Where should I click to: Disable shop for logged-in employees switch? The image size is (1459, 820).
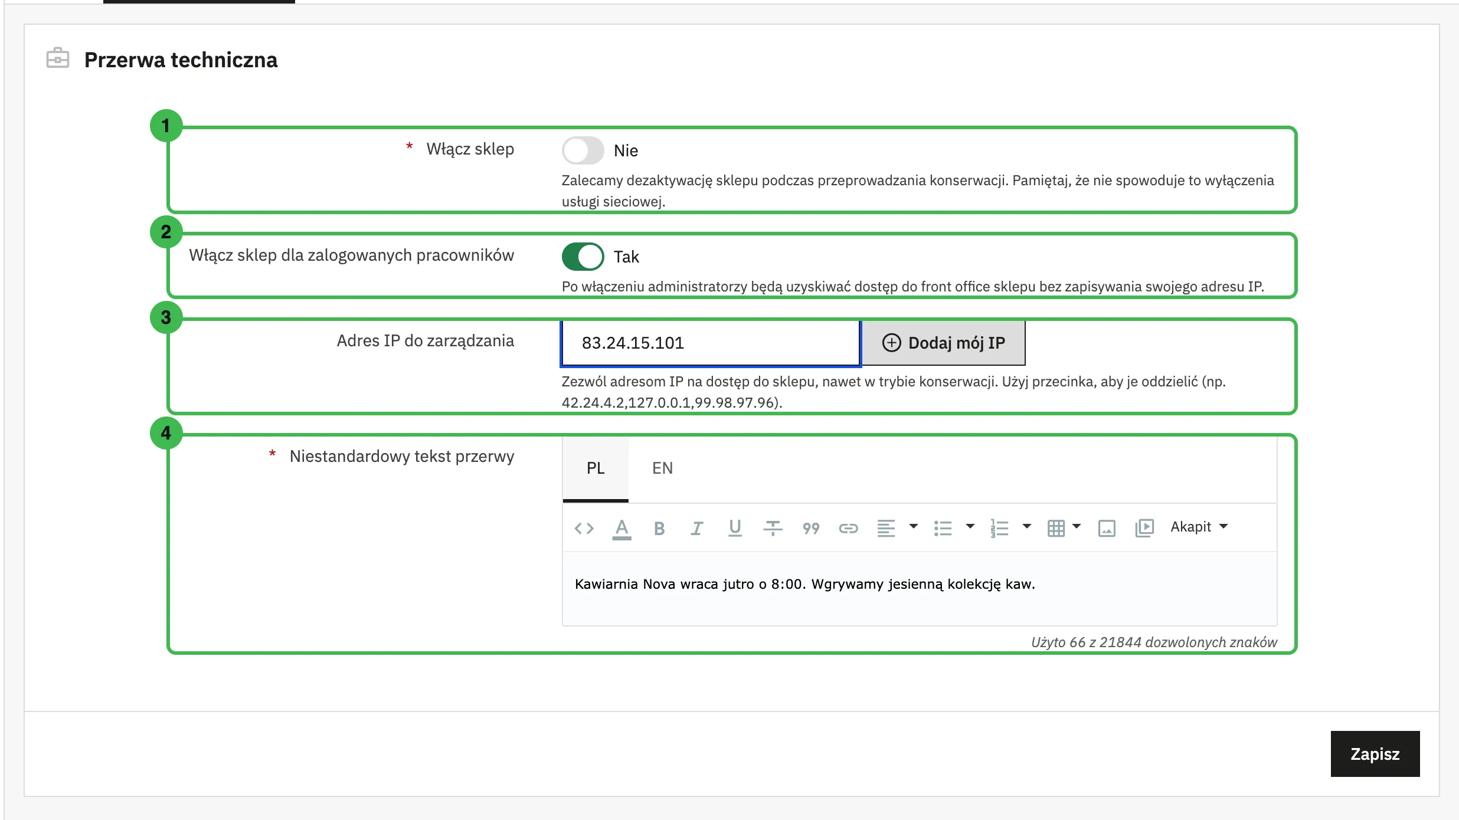click(x=583, y=257)
